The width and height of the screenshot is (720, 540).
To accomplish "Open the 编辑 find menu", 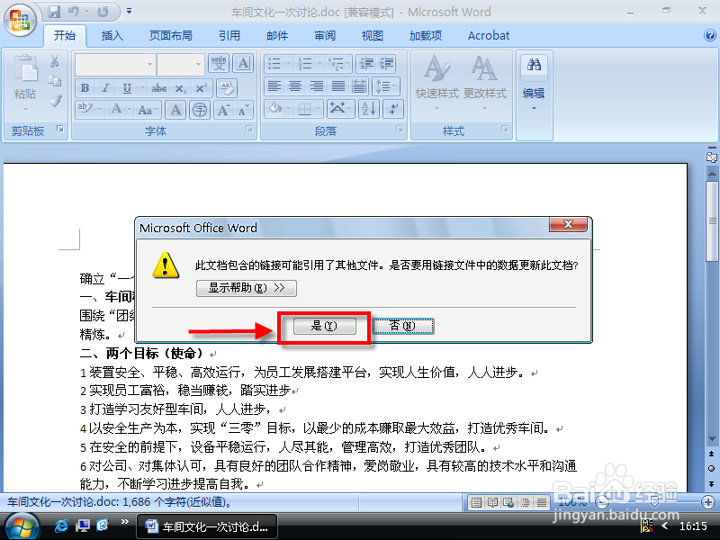I will (534, 83).
